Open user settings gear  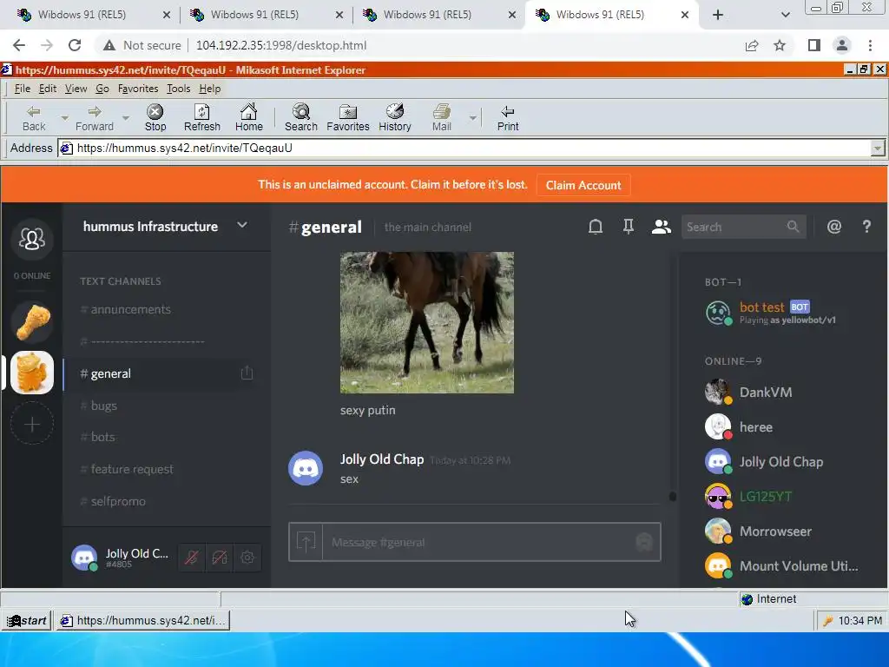coord(247,558)
